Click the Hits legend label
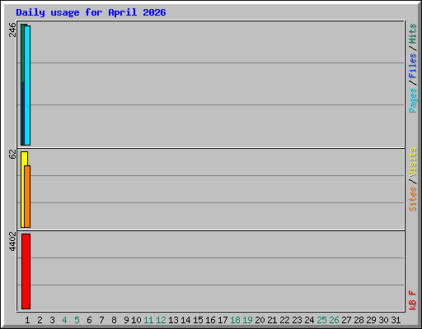422x329 pixels. (x=412, y=34)
